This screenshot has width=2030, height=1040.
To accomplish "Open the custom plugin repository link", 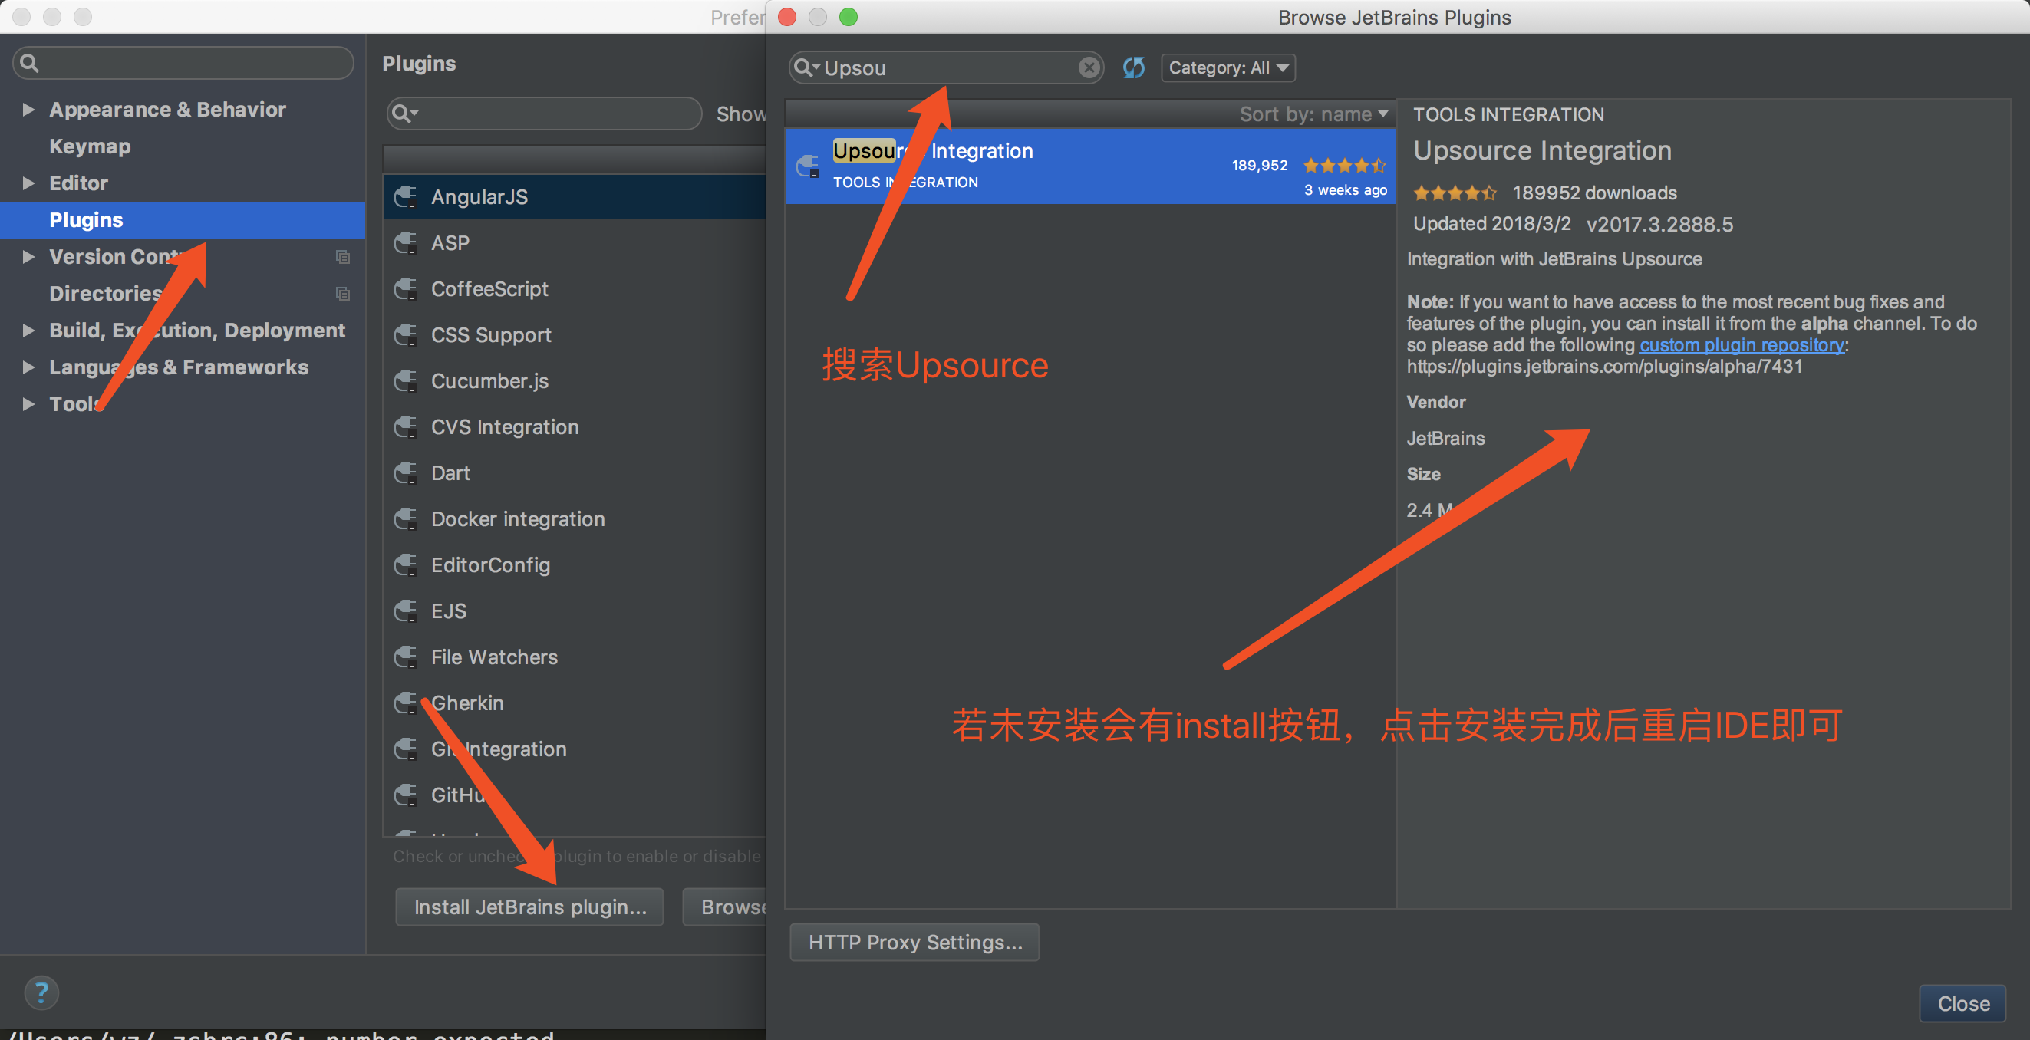I will tap(1742, 345).
